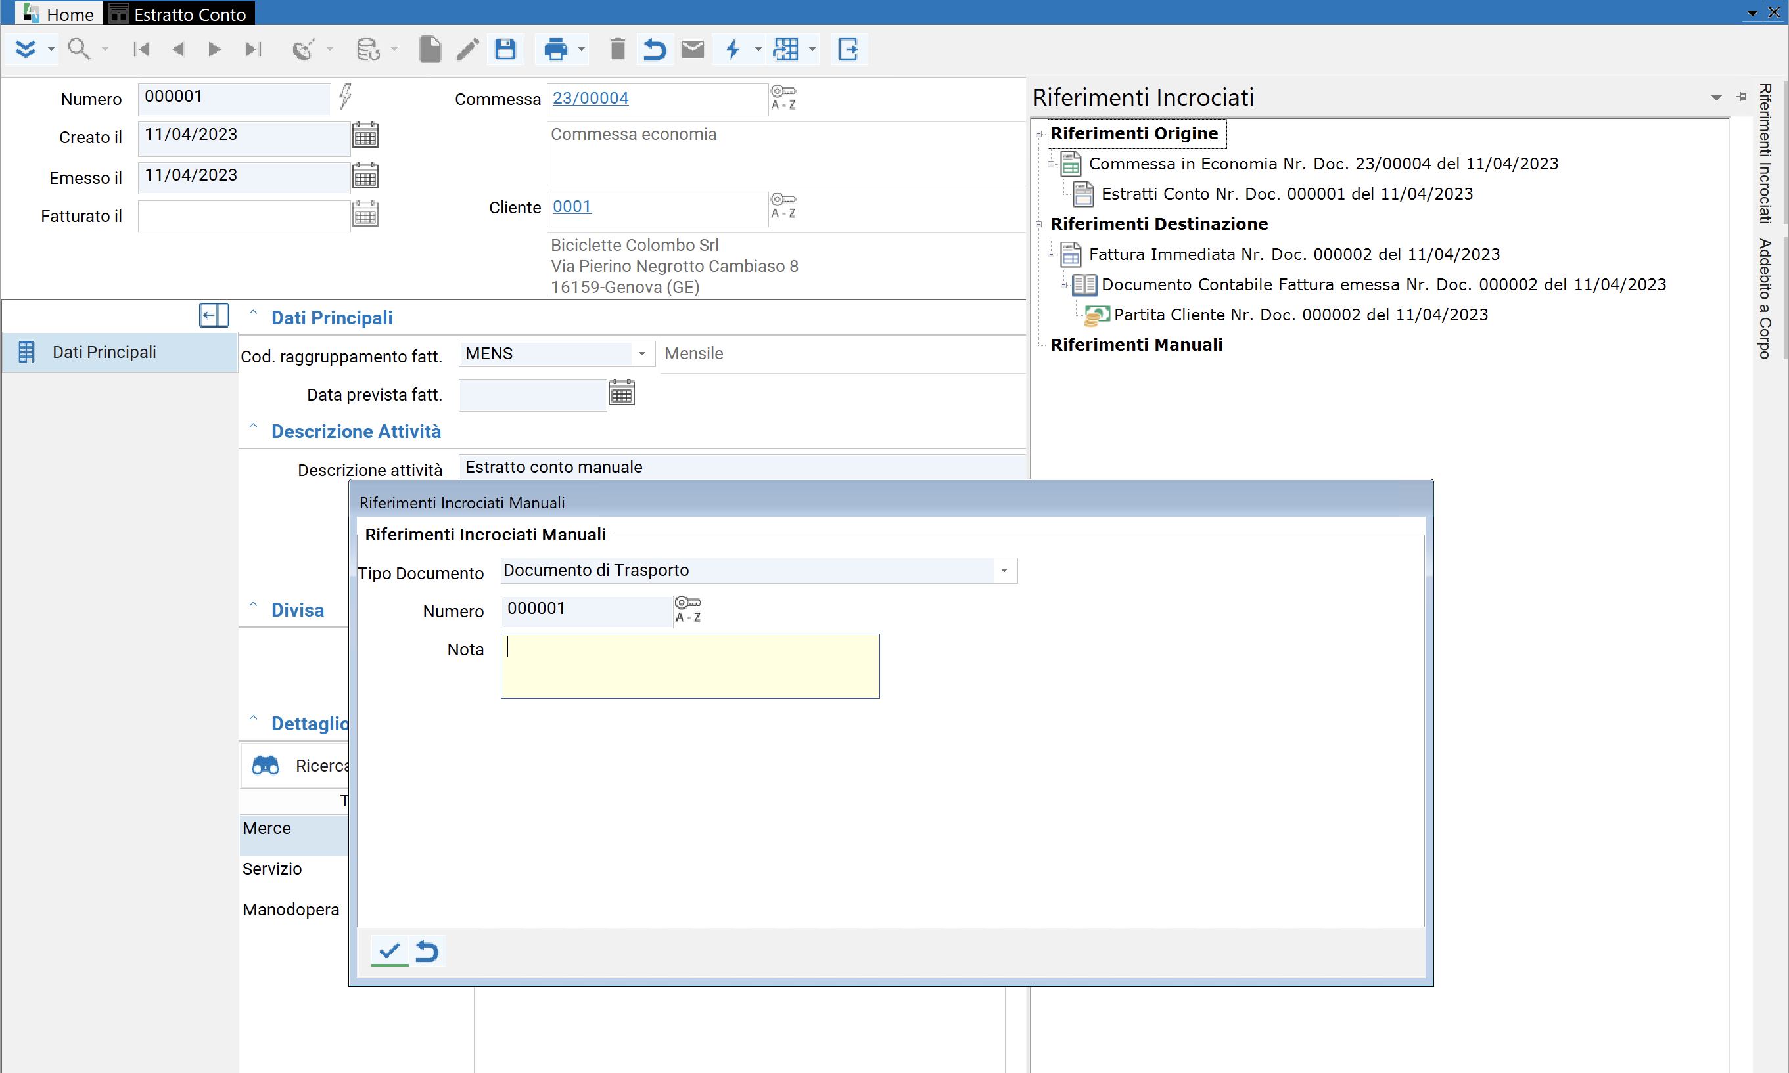This screenshot has height=1073, width=1789.
Task: Select Partita Cliente Nr. Doc. 000002 item
Action: (x=1301, y=315)
